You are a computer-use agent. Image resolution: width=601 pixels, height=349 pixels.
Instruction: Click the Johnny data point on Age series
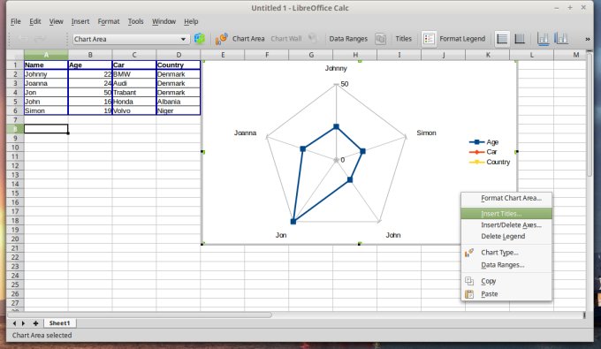point(336,126)
